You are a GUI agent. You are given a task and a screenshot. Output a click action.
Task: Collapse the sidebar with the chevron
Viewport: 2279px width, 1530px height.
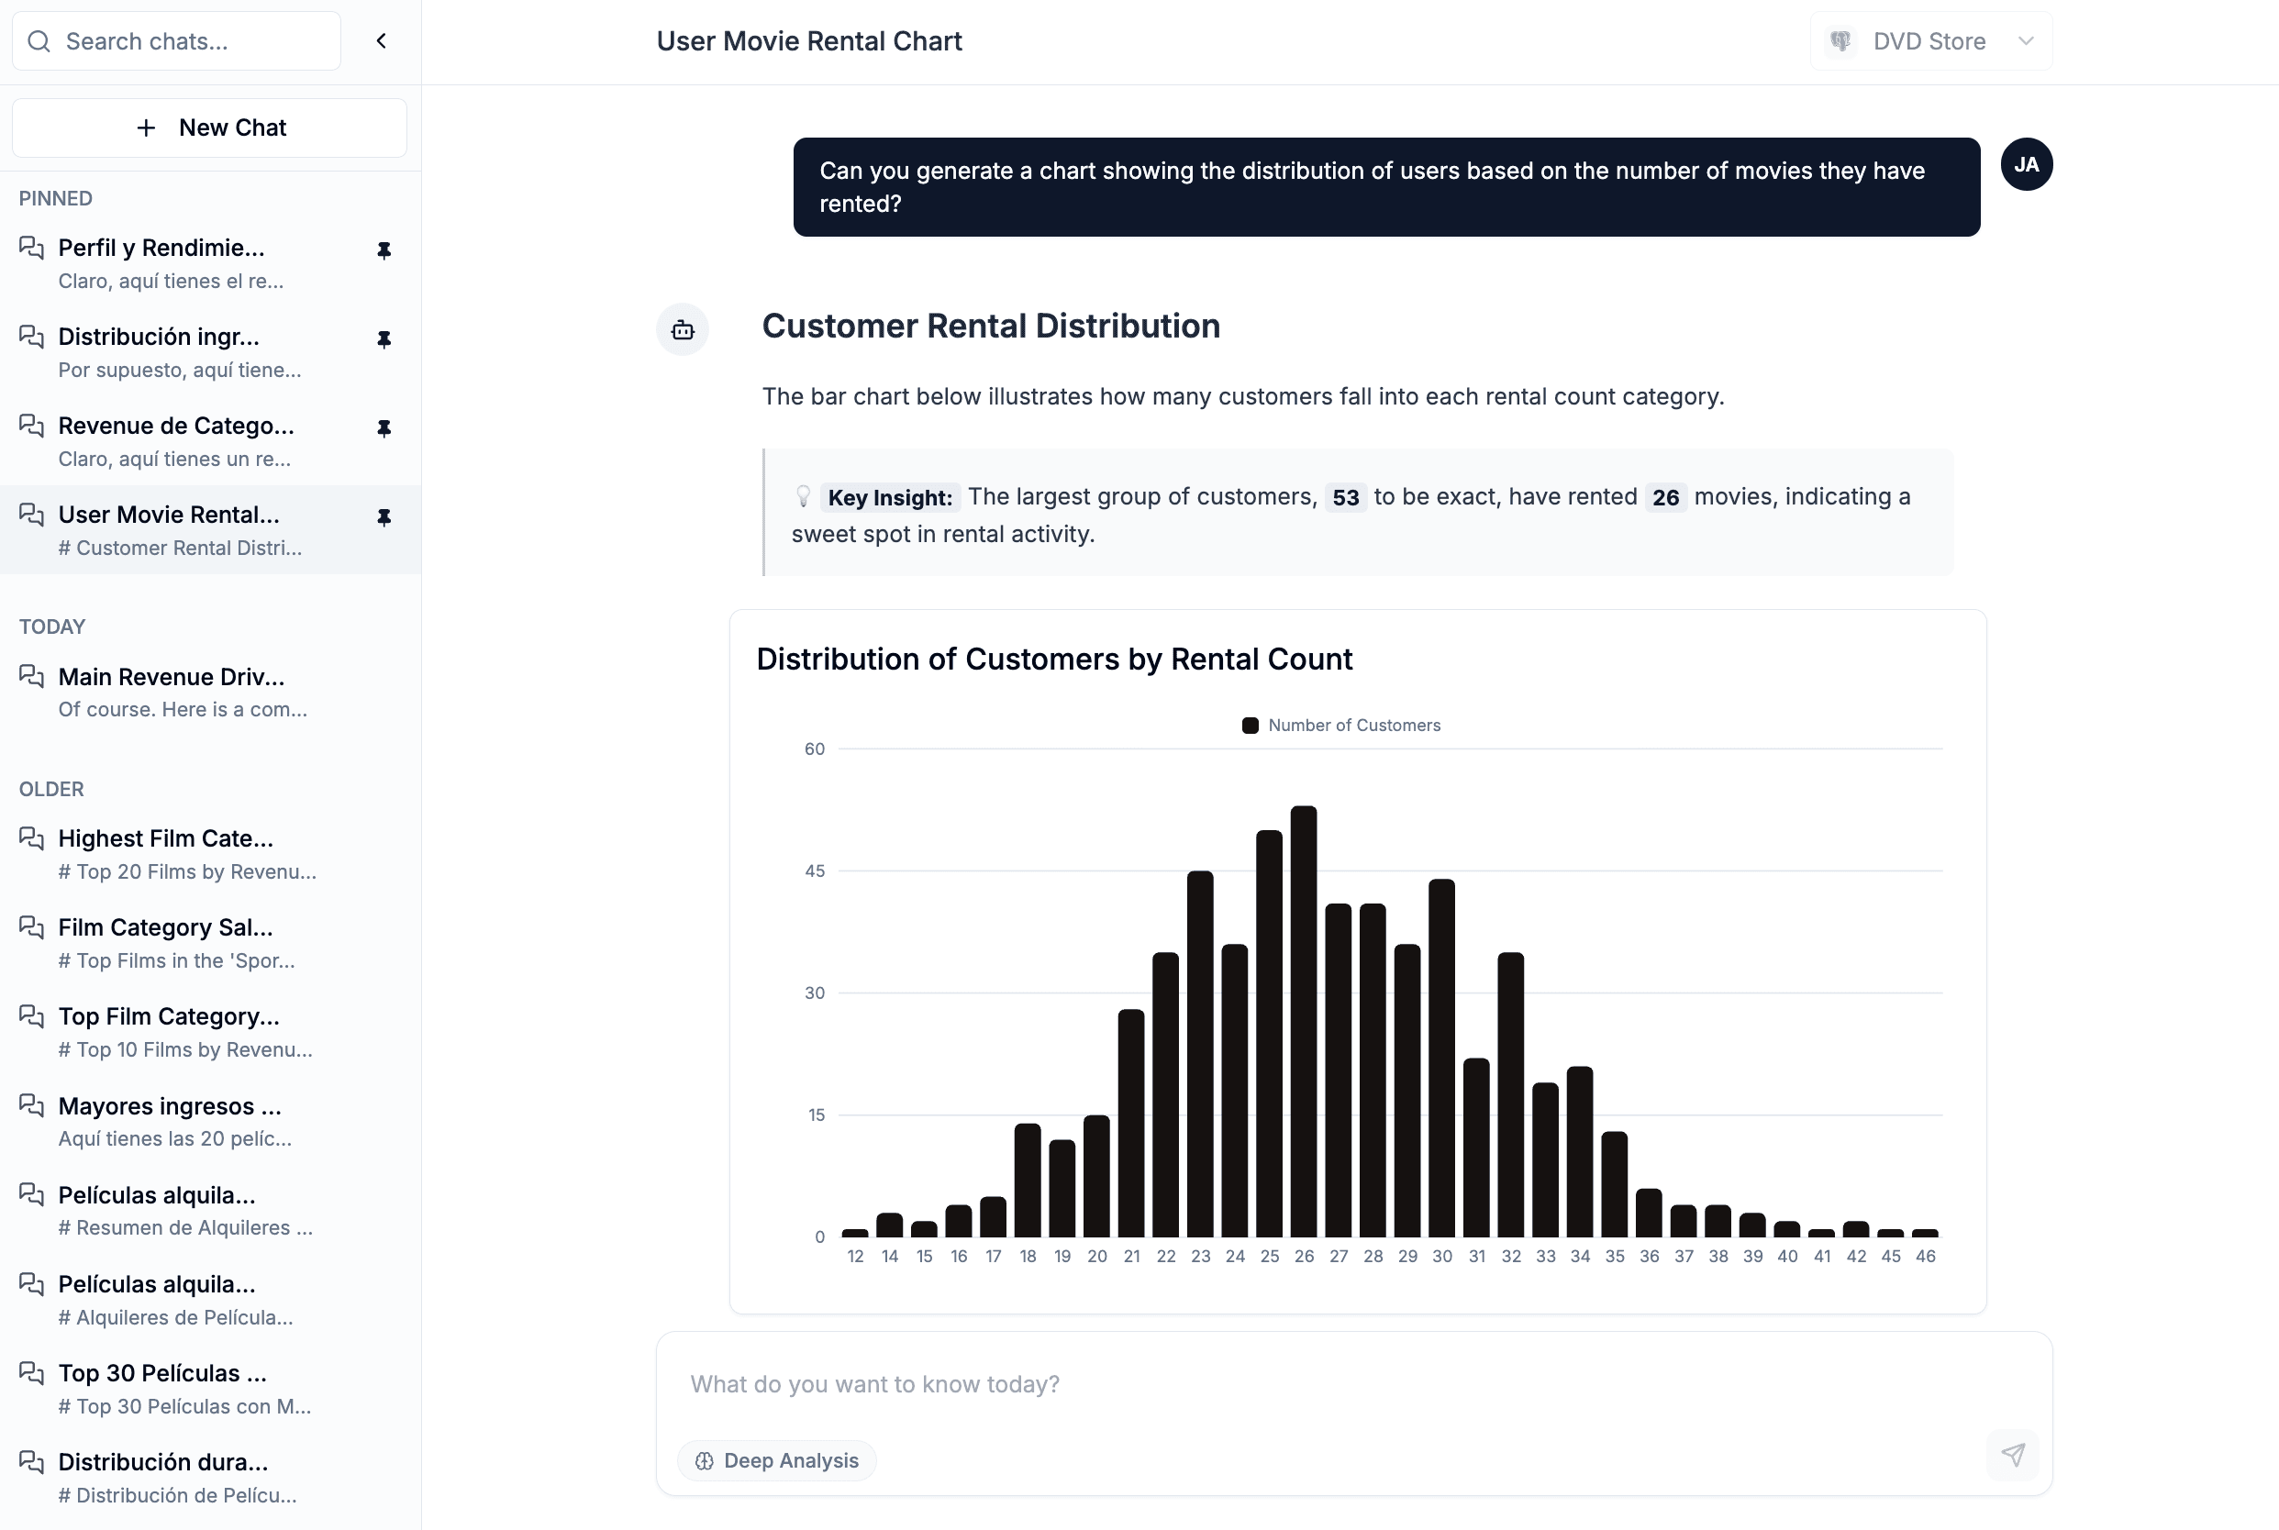pyautogui.click(x=382, y=41)
